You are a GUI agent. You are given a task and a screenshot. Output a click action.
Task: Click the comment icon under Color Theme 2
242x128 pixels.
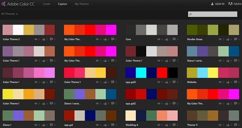tap(52, 39)
